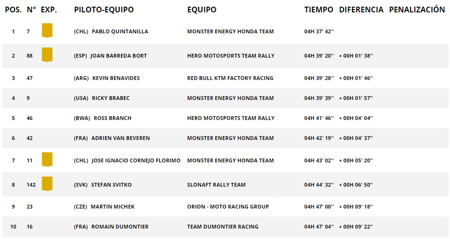This screenshot has width=450, height=239.
Task: Click the EQUIPO column header
Action: (x=202, y=10)
